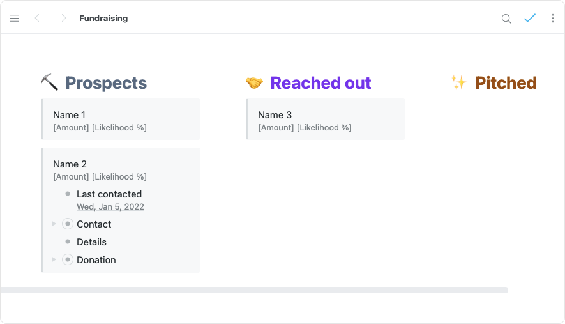This screenshot has height=324, width=565.
Task: Open the hamburger sidebar menu
Action: (x=14, y=19)
